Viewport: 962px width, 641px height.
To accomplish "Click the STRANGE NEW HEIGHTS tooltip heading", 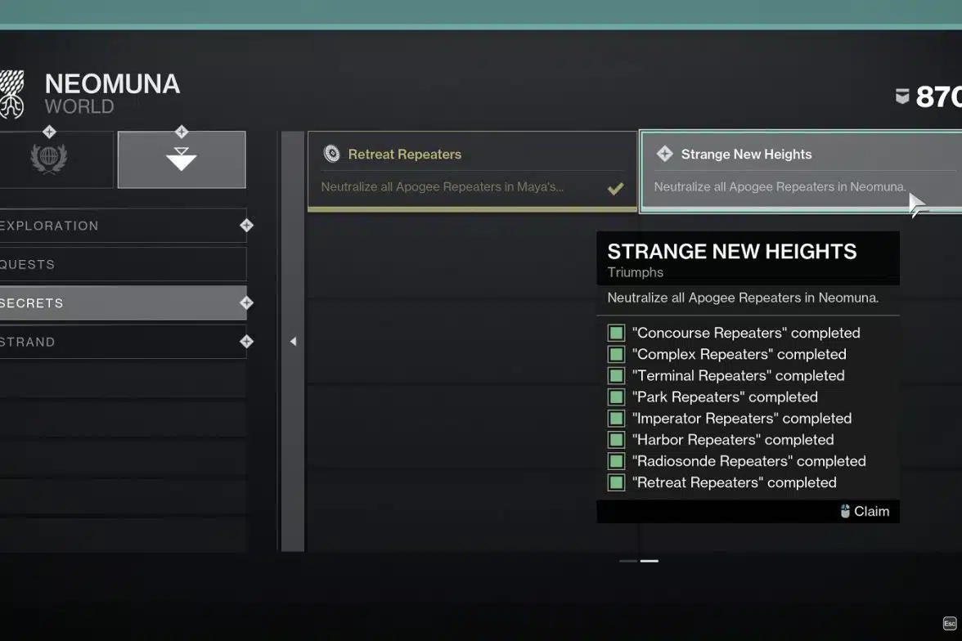I will click(x=732, y=252).
